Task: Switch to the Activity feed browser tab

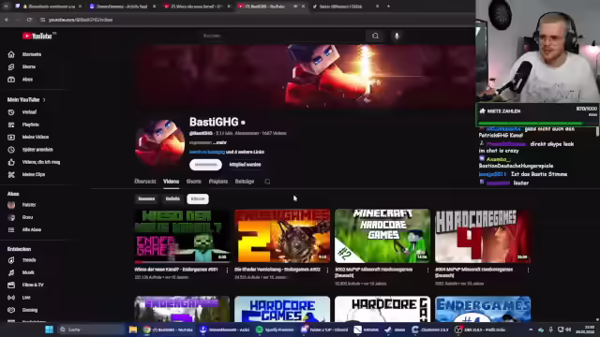Action: pyautogui.click(x=122, y=7)
